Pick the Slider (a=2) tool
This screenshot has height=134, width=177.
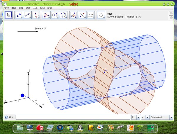tap(91, 15)
